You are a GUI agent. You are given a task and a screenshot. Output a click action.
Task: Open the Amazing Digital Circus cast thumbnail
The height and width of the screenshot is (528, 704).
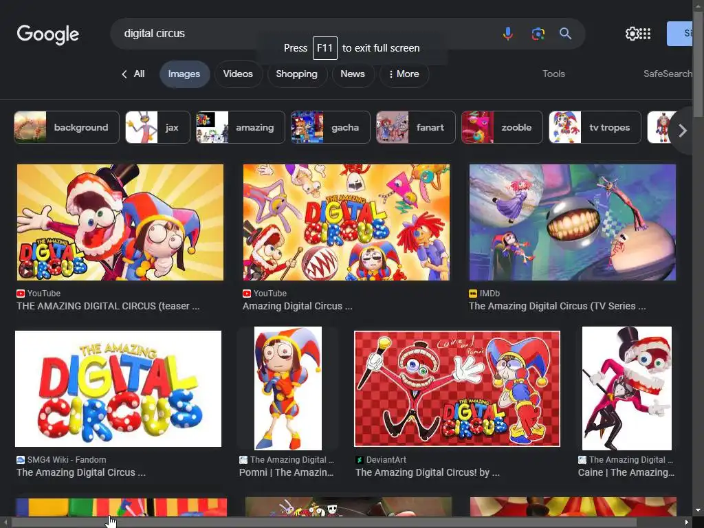[346, 222]
